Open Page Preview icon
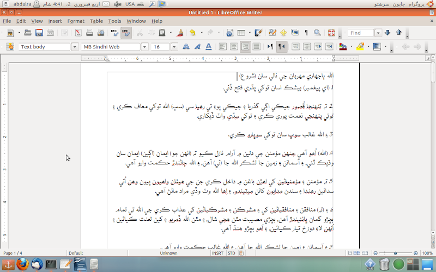 [101, 33]
